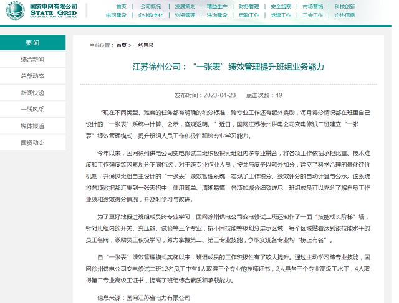The width and height of the screenshot is (399, 303).
Task: Go to 综合新闻 in the sidebar
Action: point(32,60)
